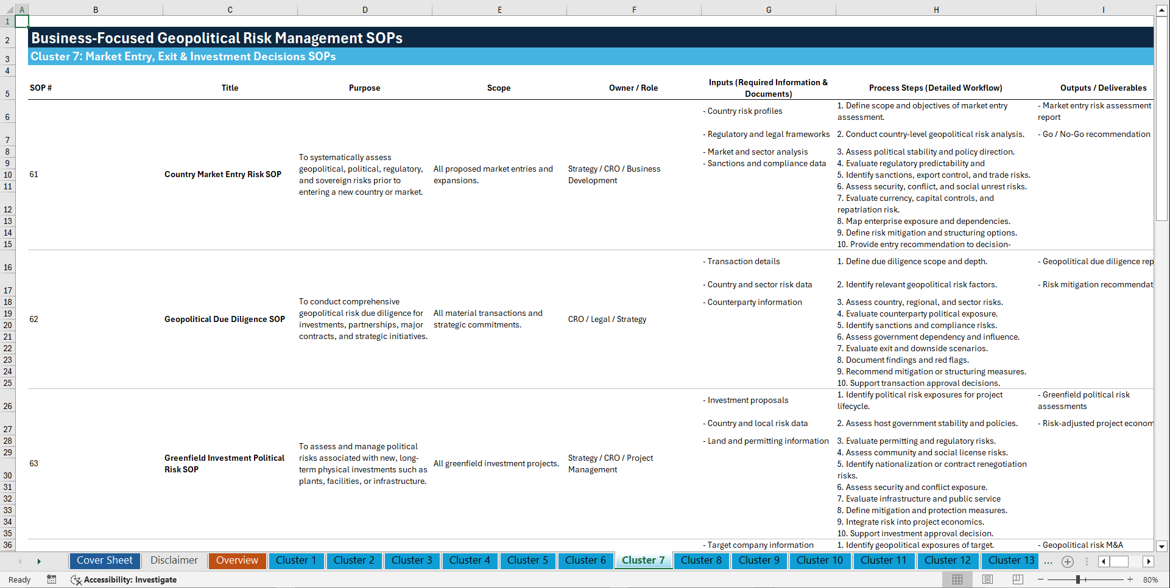The image size is (1170, 588).
Task: Click the macro record icon in status bar
Action: pos(52,579)
